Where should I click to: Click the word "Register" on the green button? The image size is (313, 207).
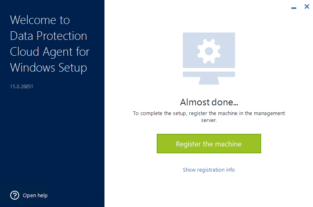(188, 144)
